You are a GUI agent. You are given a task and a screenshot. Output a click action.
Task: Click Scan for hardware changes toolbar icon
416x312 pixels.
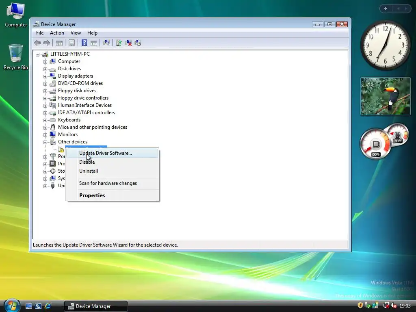106,43
